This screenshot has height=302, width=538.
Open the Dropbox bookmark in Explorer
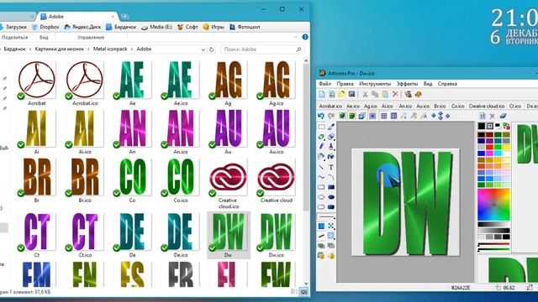pos(45,27)
